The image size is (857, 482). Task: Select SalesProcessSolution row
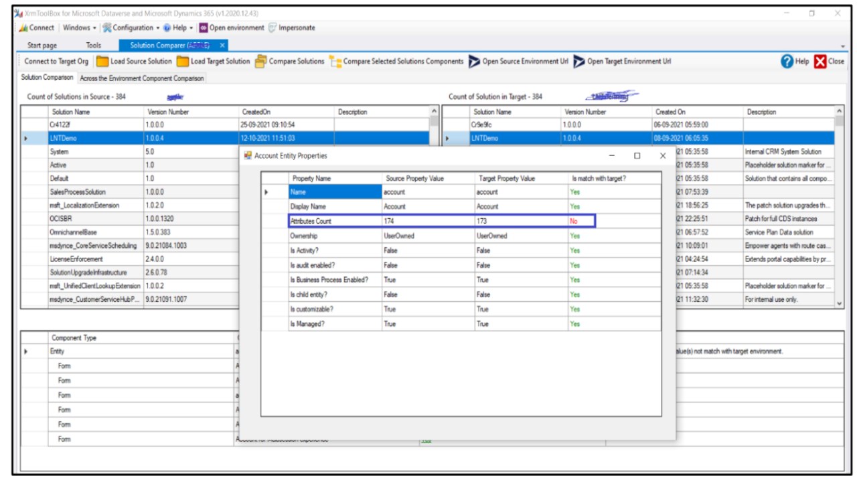pos(130,192)
